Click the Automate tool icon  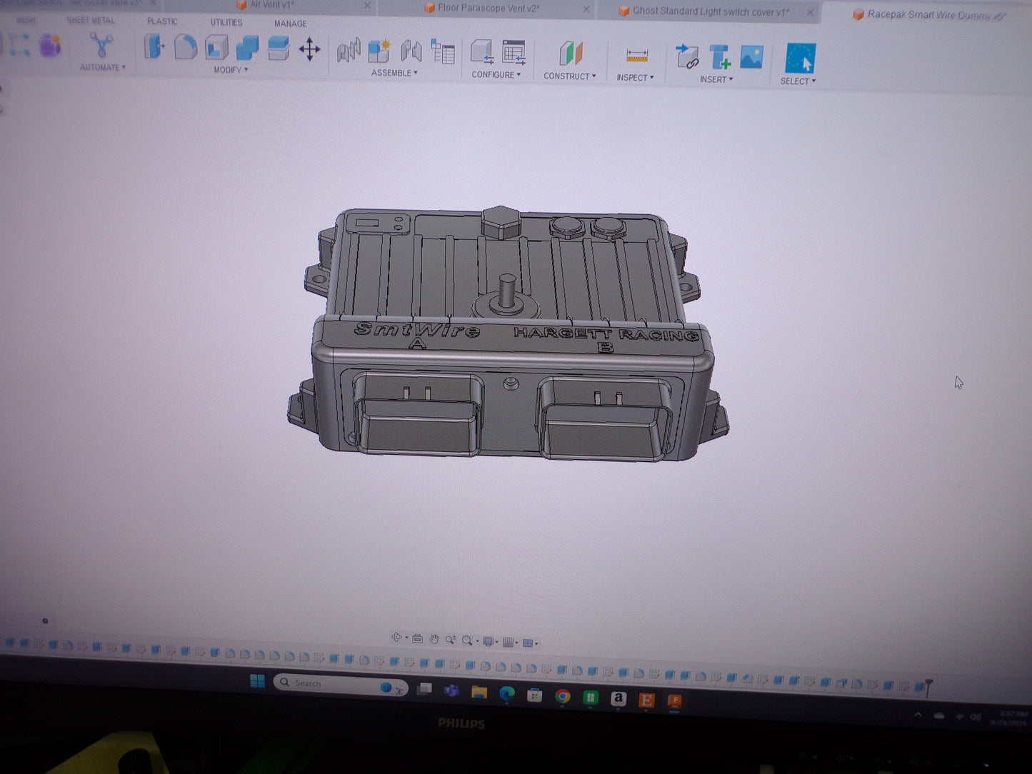(x=101, y=46)
